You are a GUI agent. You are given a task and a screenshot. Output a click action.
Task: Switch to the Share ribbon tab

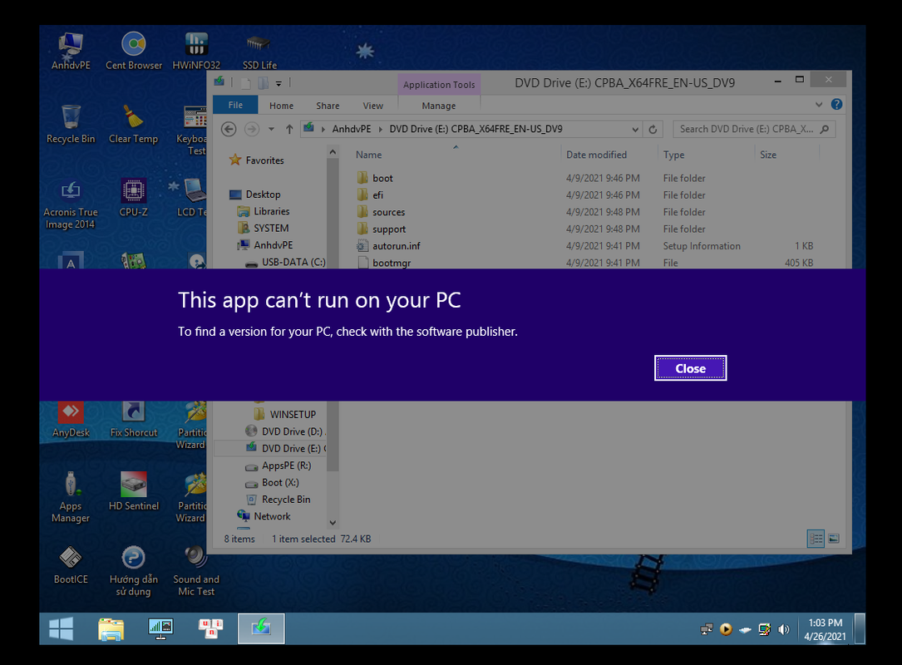pos(328,106)
